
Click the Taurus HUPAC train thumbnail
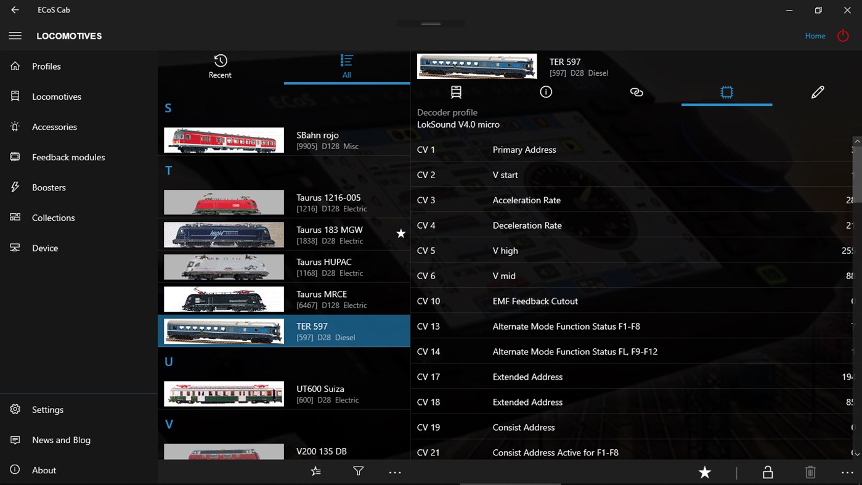click(224, 267)
